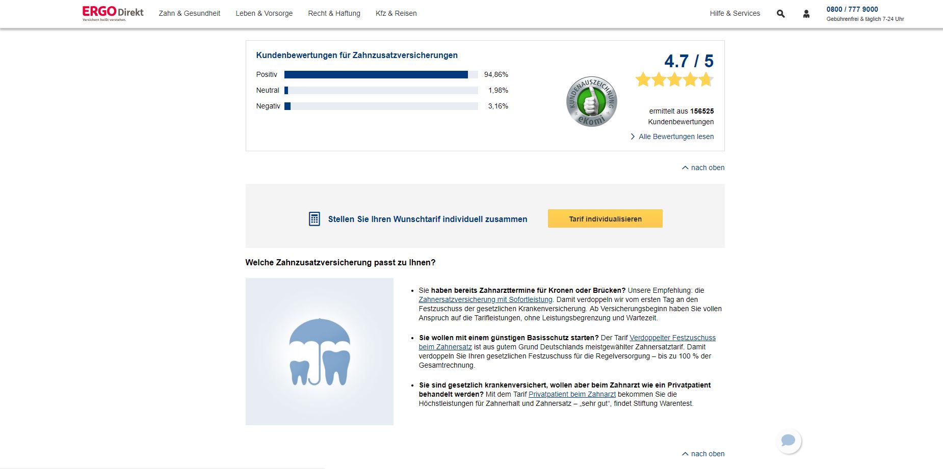Open the search magnifier icon
This screenshot has height=469, width=943.
(780, 14)
